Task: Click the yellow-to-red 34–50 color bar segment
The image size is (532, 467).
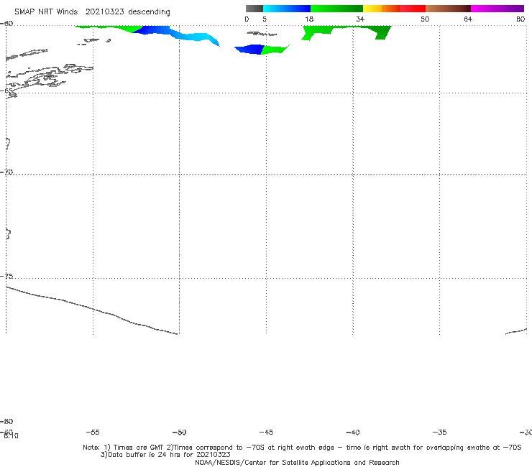Action: pos(394,9)
